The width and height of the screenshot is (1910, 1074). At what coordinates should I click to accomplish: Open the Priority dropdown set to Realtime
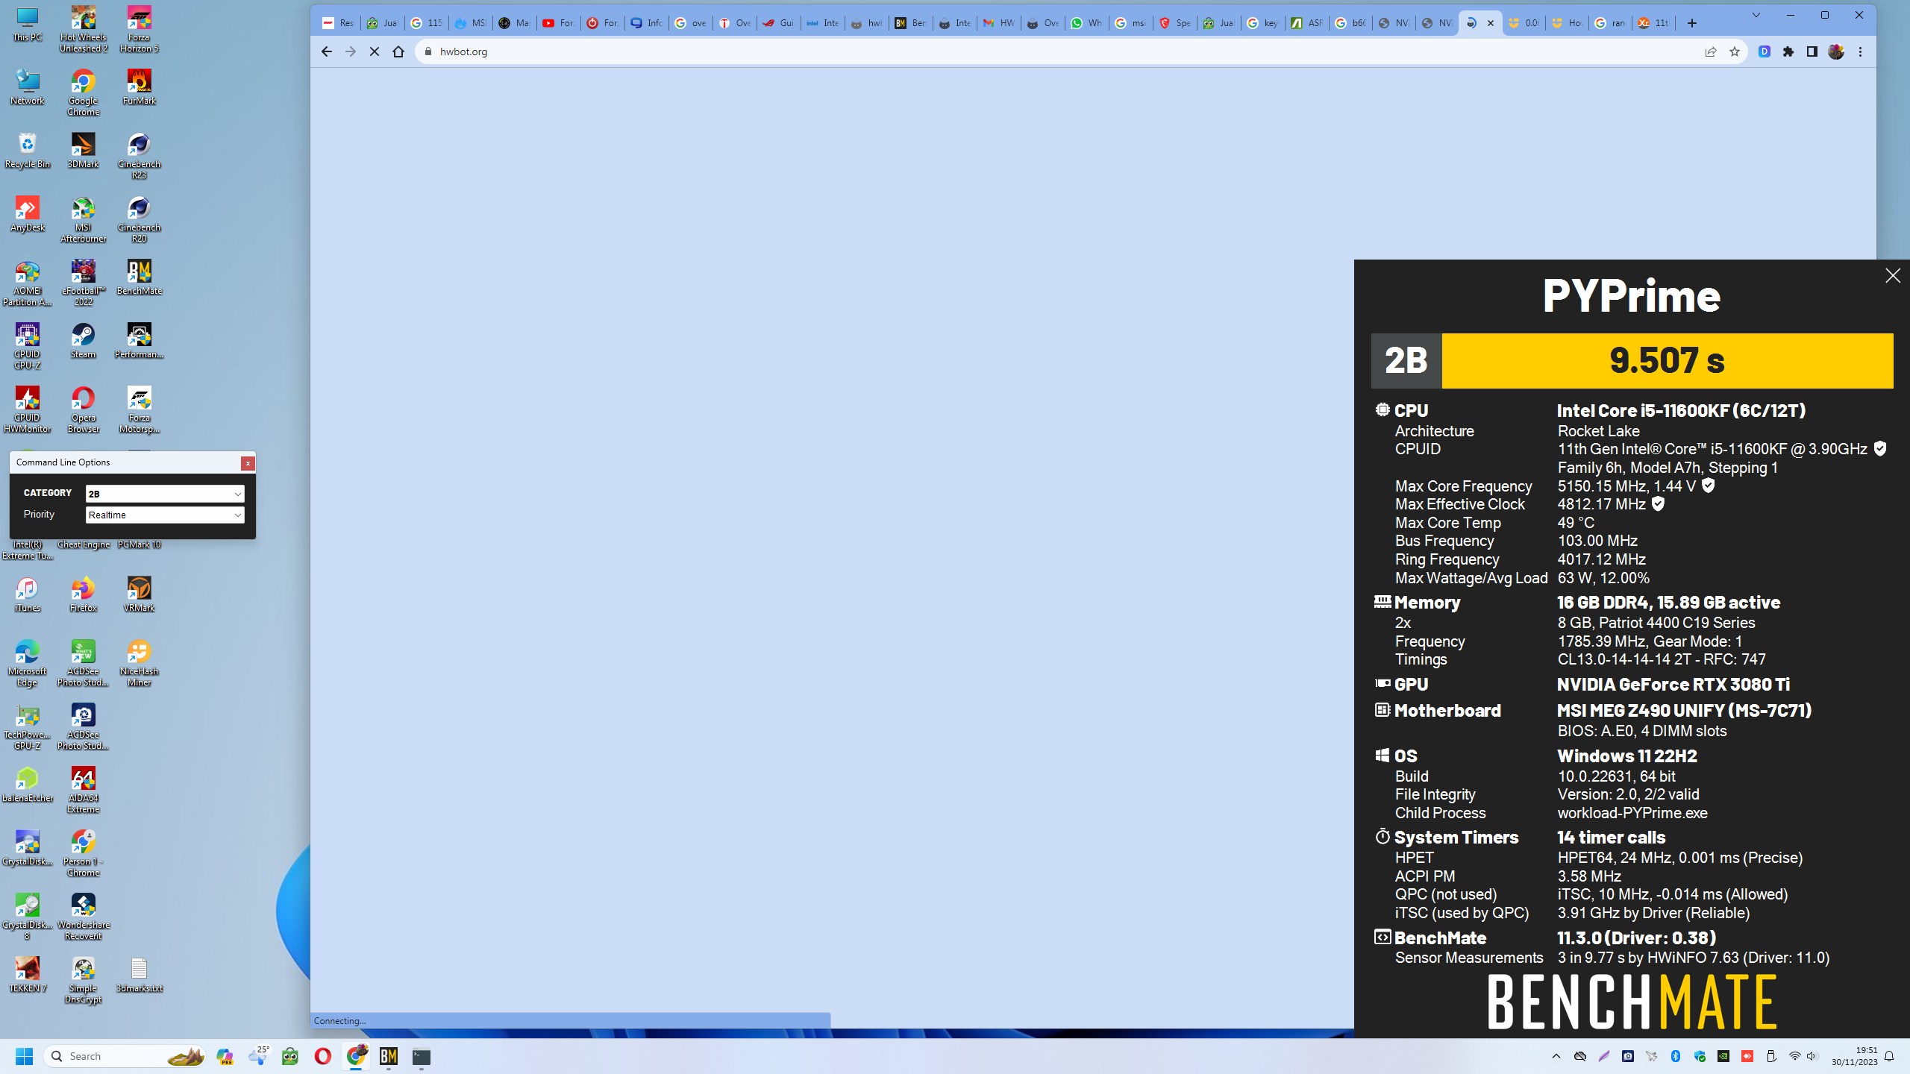point(165,515)
